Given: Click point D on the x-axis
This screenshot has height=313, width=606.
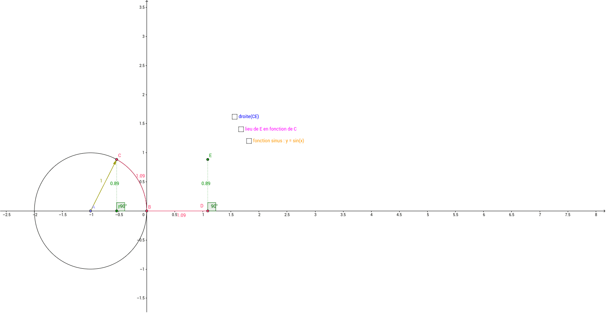Looking at the screenshot, I should point(208,211).
